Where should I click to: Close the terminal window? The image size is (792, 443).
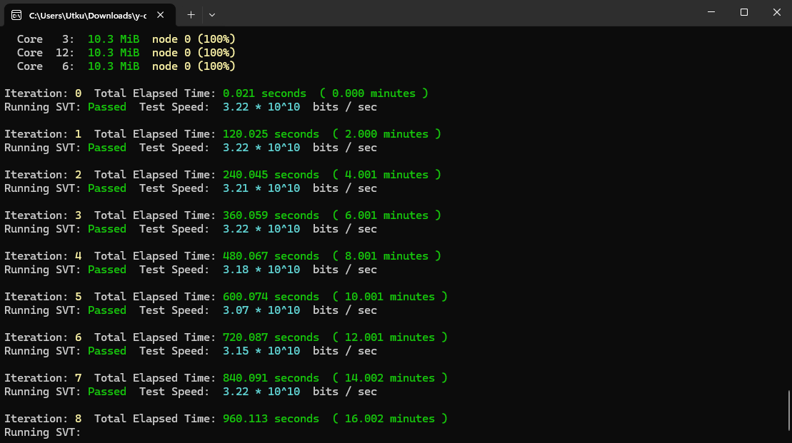pyautogui.click(x=776, y=12)
